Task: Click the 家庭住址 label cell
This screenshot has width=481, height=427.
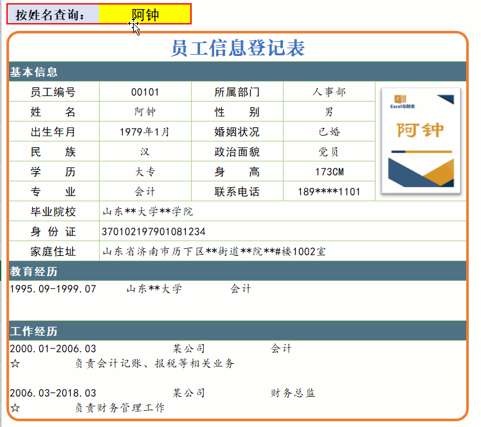Action: [53, 251]
